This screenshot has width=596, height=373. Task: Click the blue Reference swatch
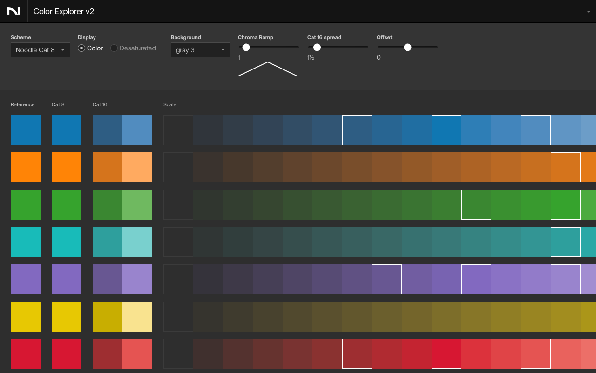click(x=26, y=130)
